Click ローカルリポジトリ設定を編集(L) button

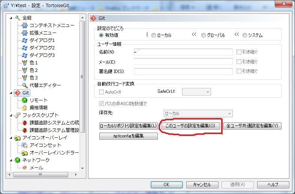click(129, 126)
